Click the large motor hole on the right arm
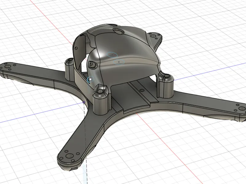 pyautogui.click(x=242, y=109)
